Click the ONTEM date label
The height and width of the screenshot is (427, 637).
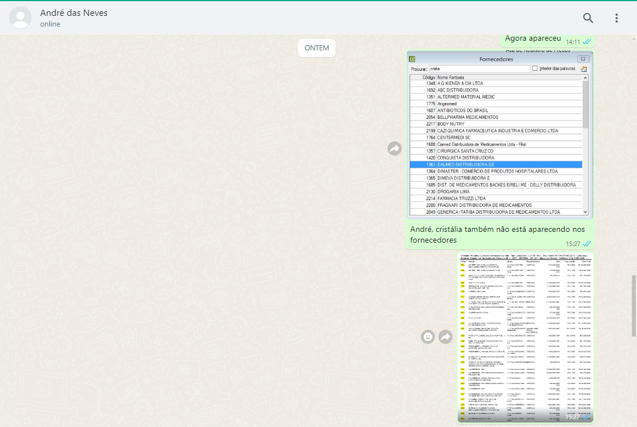pos(316,48)
